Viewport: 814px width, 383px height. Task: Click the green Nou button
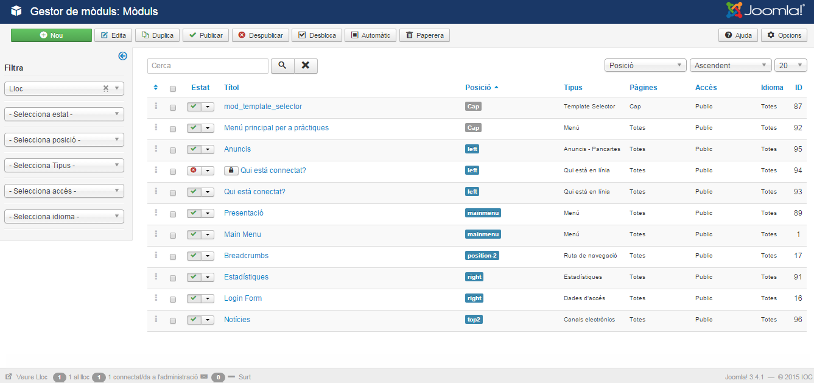point(51,35)
